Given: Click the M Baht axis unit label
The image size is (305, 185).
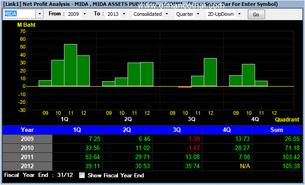Looking at the screenshot, I should (x=26, y=25).
